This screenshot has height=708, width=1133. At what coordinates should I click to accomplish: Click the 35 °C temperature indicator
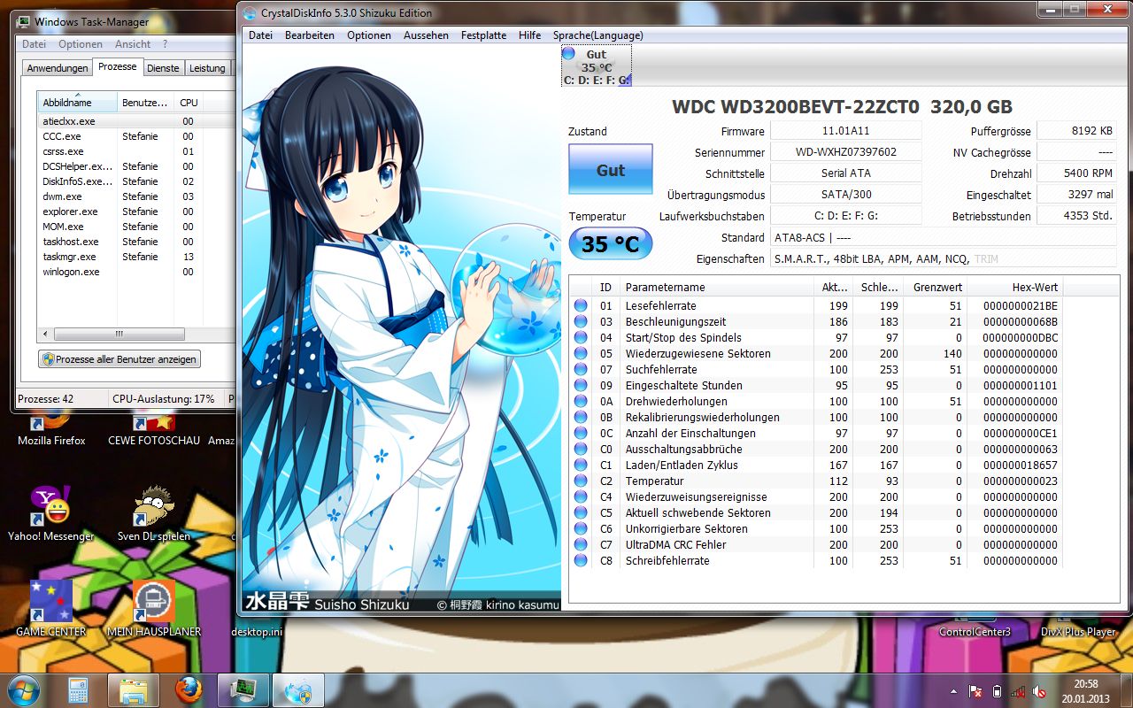[x=611, y=243]
